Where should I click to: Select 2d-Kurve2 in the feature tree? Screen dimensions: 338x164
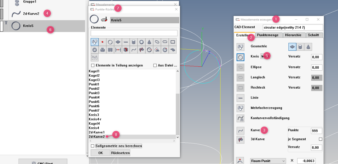tap(31, 13)
